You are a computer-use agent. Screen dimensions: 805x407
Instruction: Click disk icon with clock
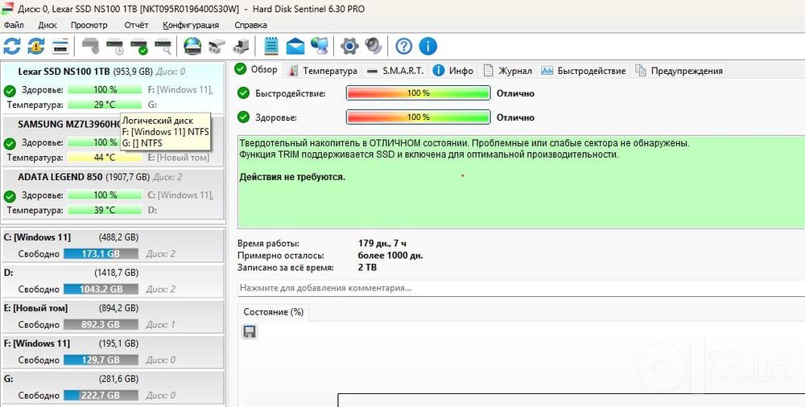(115, 46)
